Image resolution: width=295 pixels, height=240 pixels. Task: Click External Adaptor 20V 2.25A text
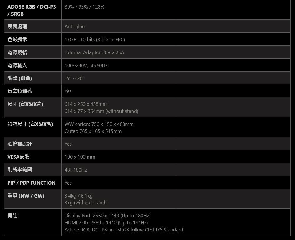pyautogui.click(x=94, y=52)
